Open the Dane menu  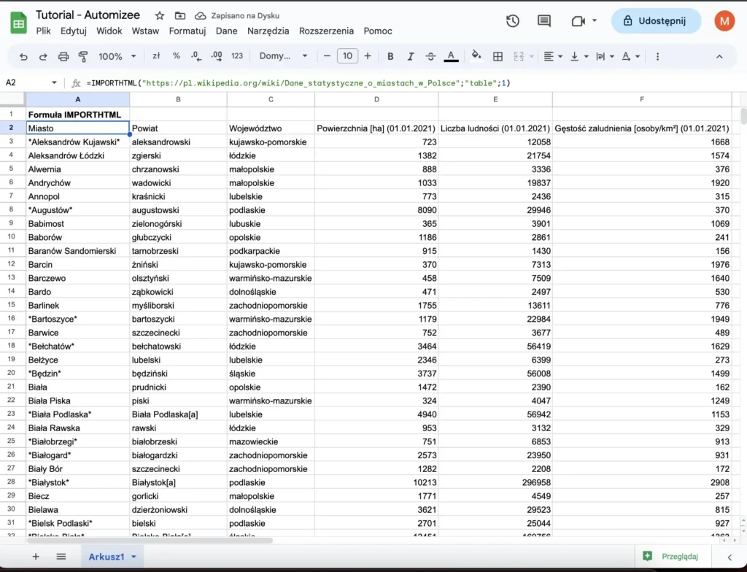[x=226, y=31]
